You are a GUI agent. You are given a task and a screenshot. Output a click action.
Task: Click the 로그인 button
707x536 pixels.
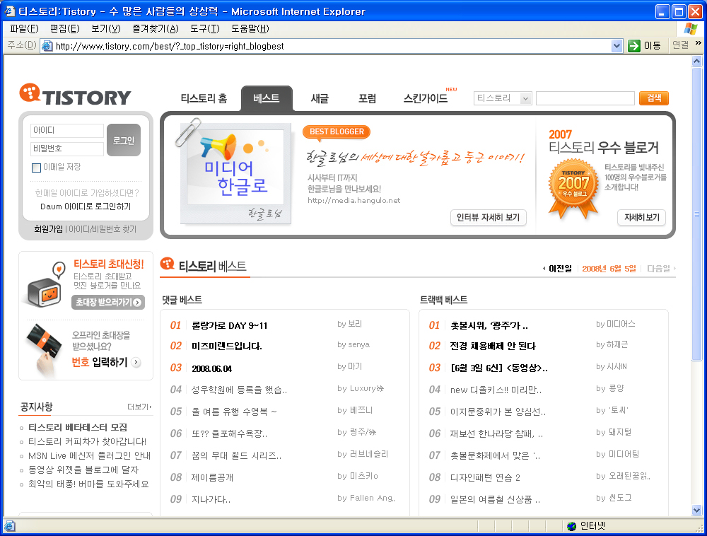click(x=124, y=140)
